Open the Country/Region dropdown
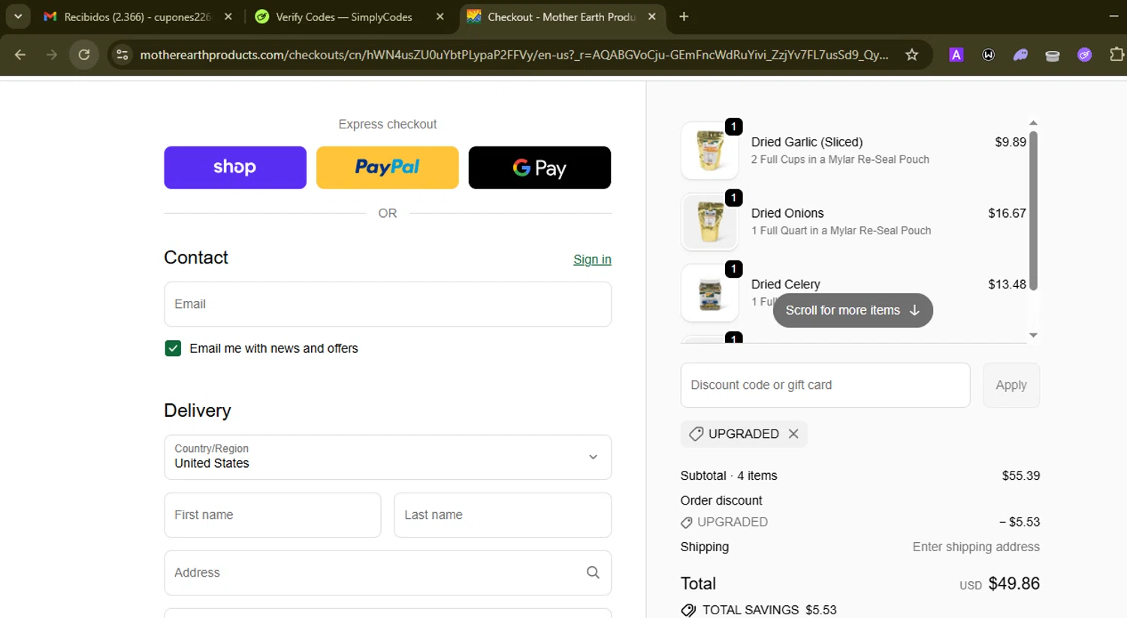 pyautogui.click(x=388, y=457)
